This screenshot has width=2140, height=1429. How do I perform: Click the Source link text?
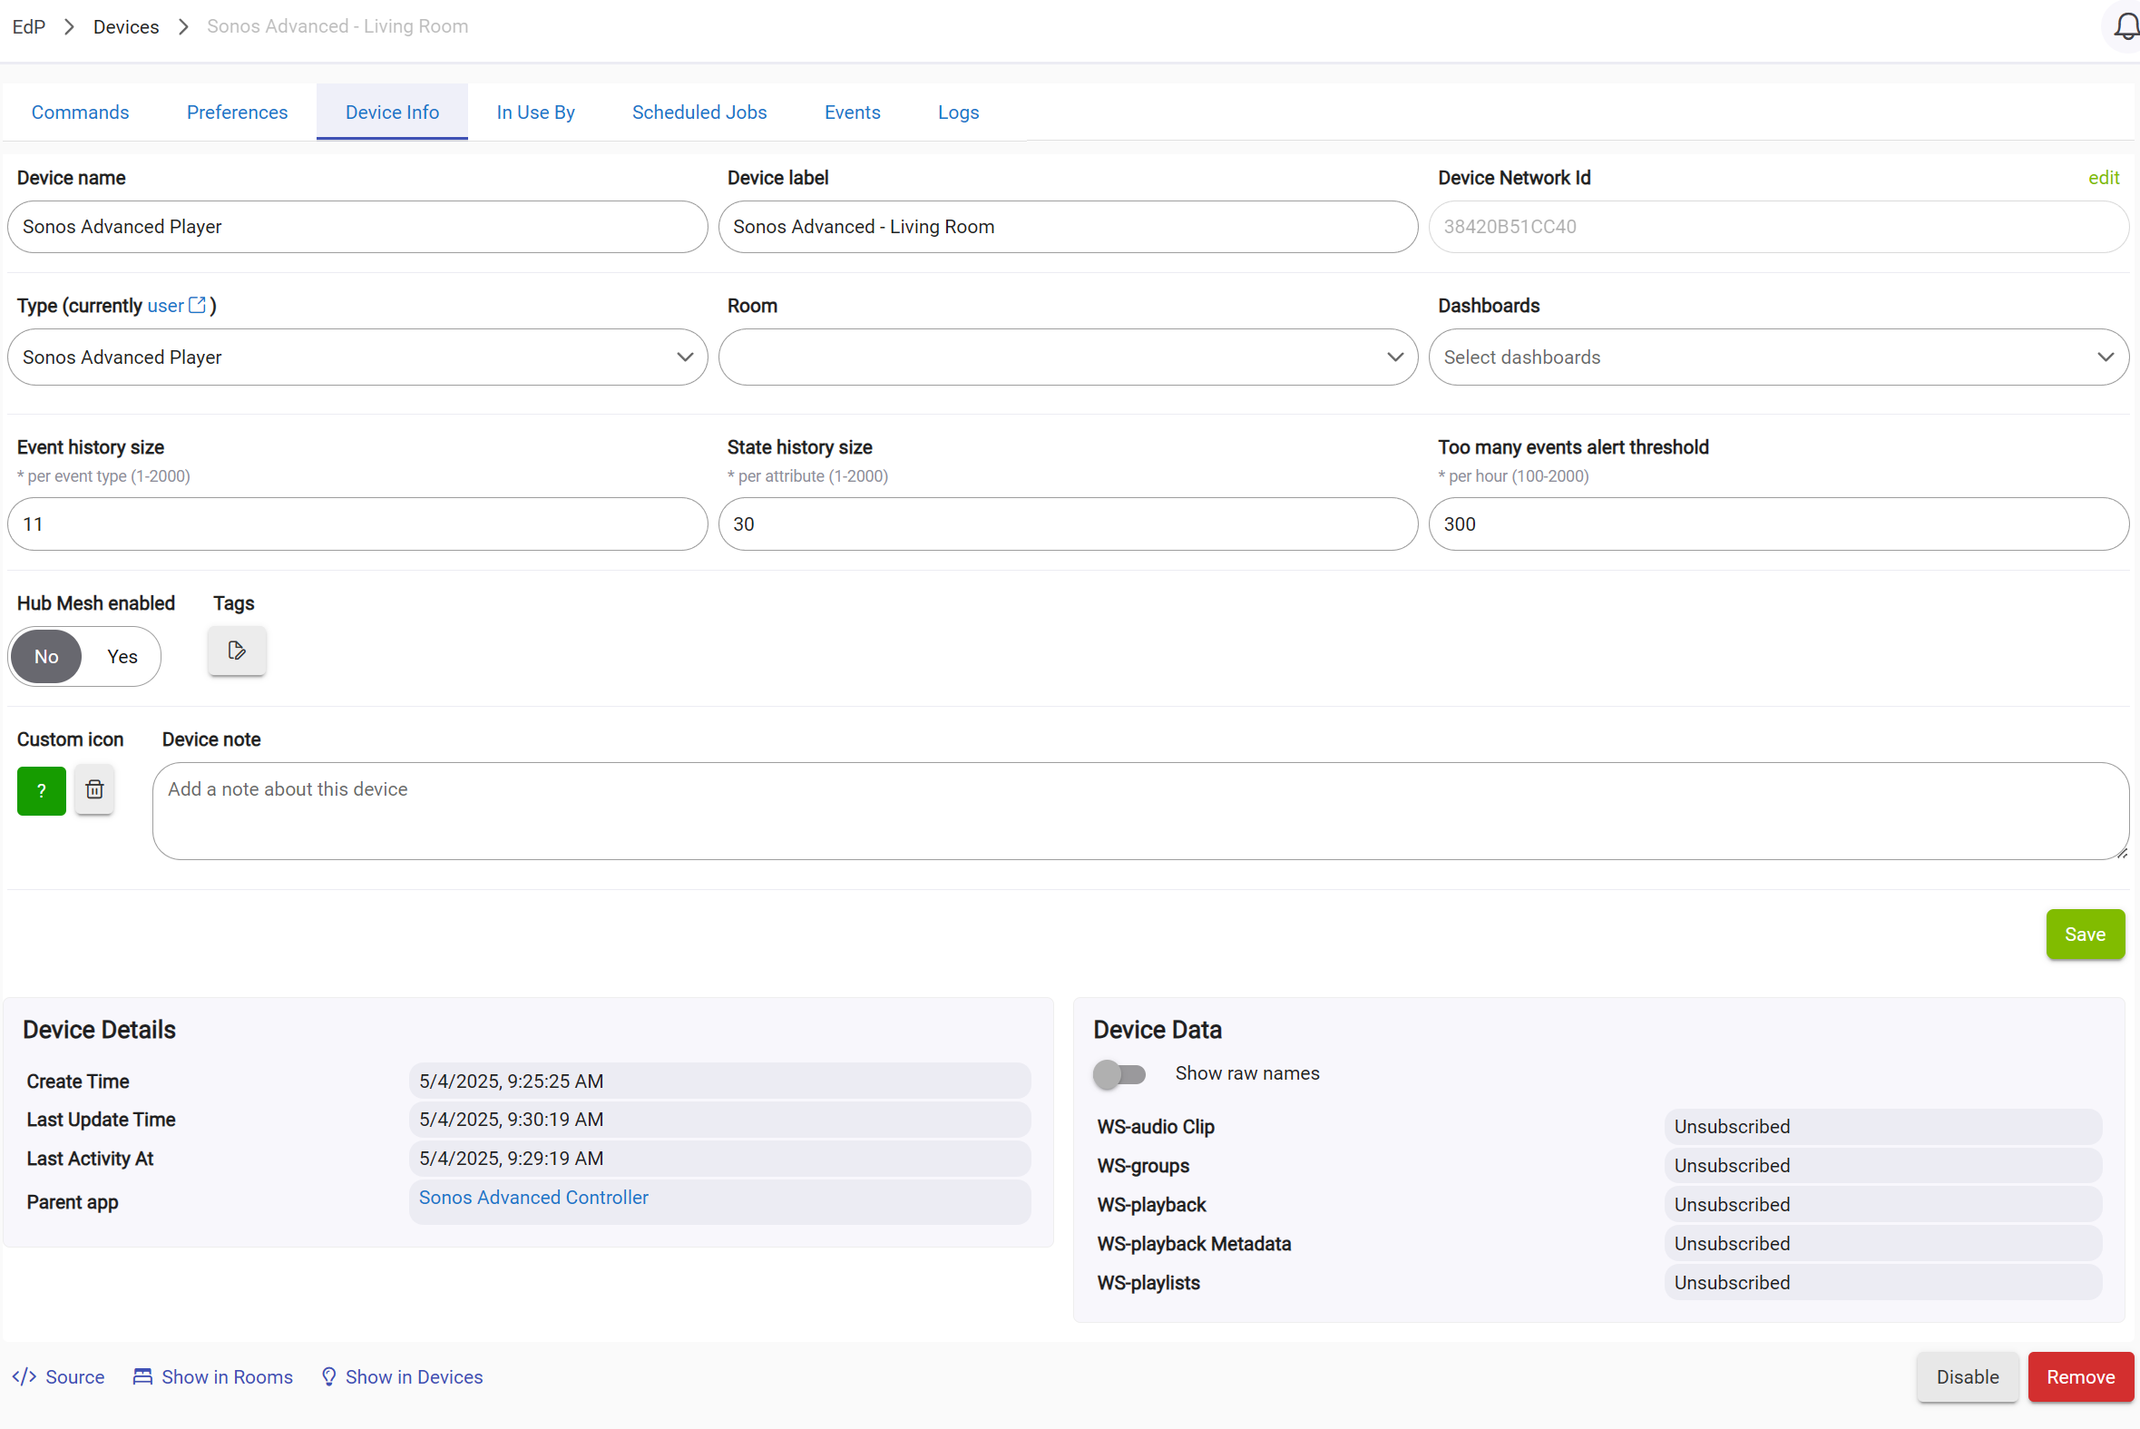74,1377
